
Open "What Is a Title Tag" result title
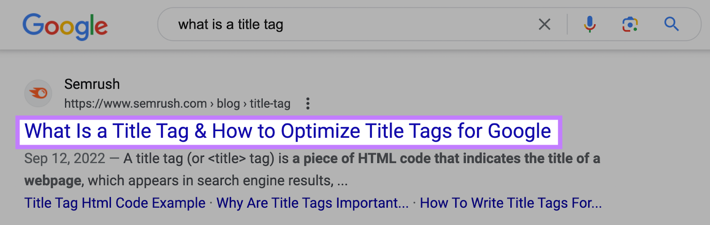coord(288,132)
